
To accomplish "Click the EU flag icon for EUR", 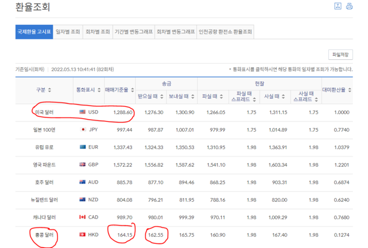I will (83, 147).
